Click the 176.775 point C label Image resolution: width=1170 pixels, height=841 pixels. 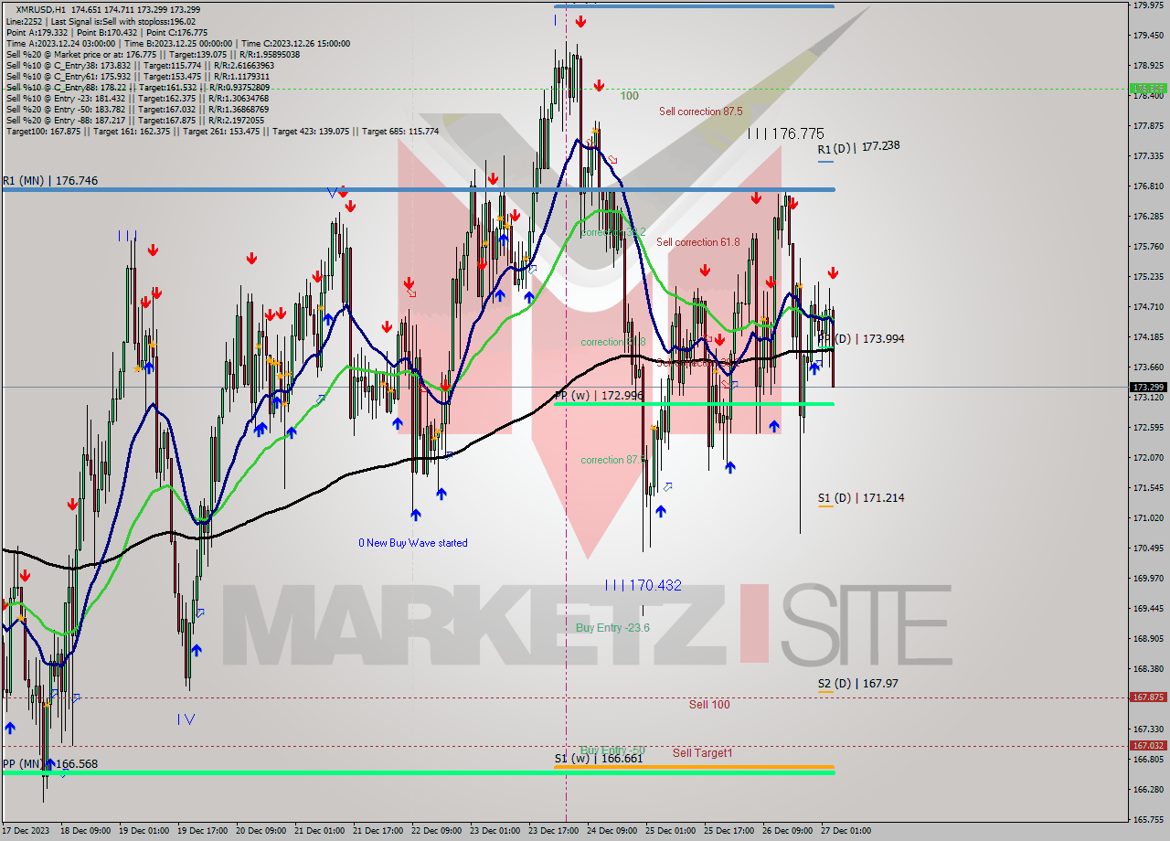[x=786, y=133]
